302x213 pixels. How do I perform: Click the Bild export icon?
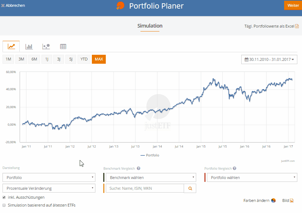[x=292, y=200]
